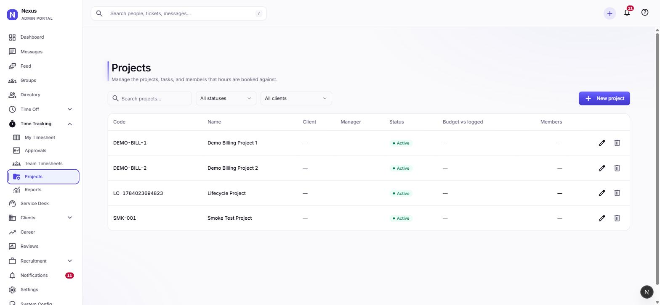Click the Feed sidebar icon
This screenshot has height=305, width=660.
click(x=12, y=66)
